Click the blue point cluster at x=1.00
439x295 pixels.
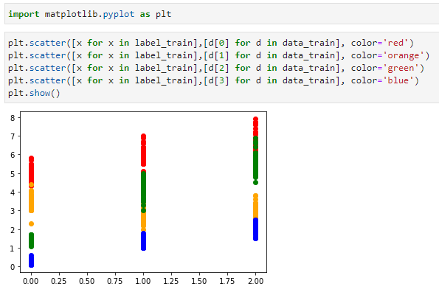click(143, 240)
